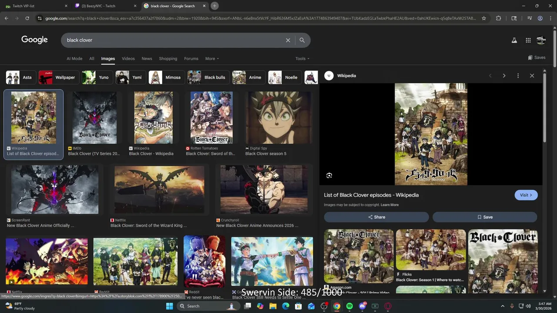Viewport: 557px width, 313px height.
Task: Open Digital Spy Black Clover season 5 image
Action: click(278, 117)
